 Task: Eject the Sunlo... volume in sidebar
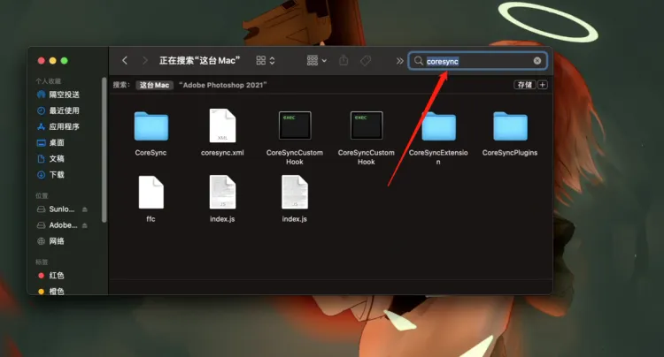pyautogui.click(x=85, y=209)
